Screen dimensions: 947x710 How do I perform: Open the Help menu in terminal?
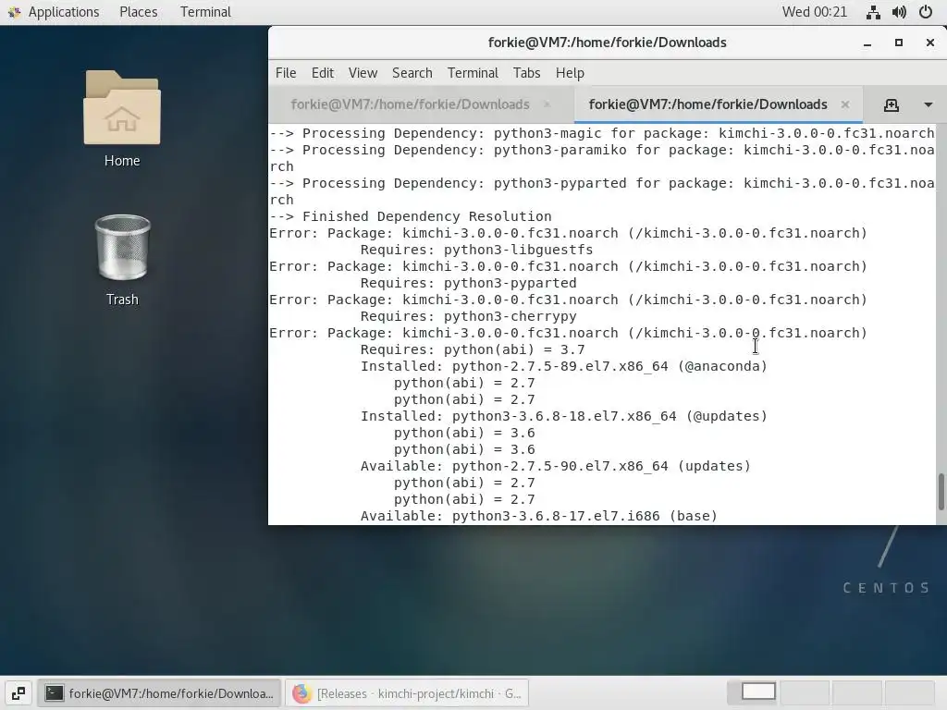coord(570,73)
